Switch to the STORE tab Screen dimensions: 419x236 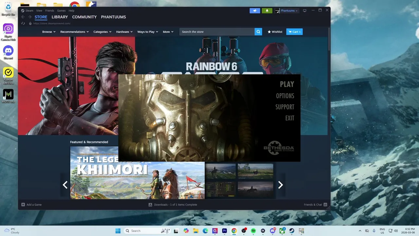(41, 17)
